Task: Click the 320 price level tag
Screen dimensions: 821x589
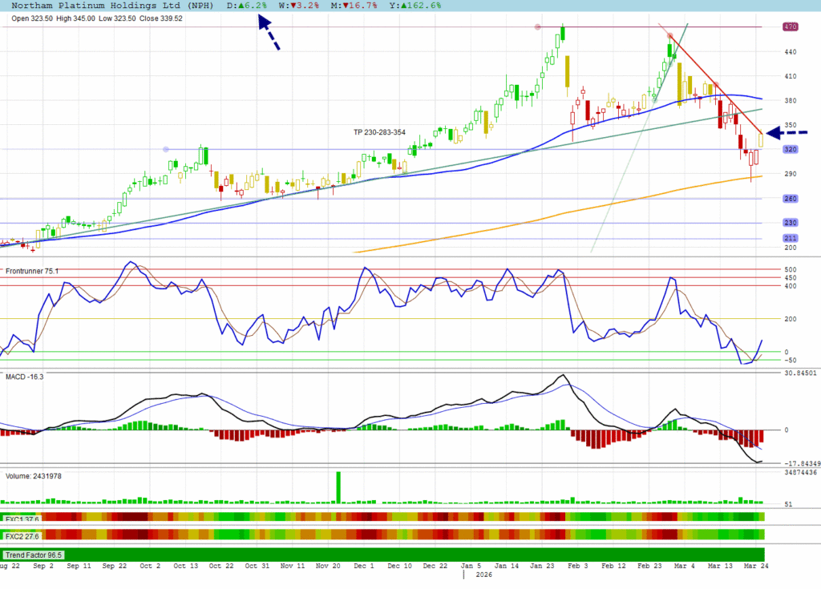Action: [790, 150]
